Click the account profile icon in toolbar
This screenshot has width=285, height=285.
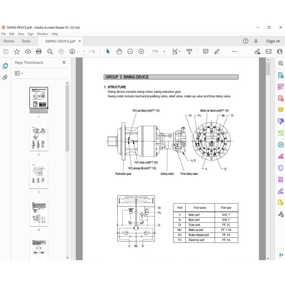(280, 52)
